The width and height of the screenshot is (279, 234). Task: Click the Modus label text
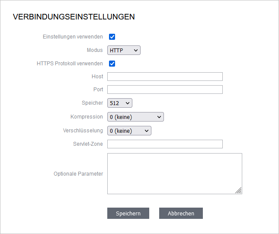point(95,50)
